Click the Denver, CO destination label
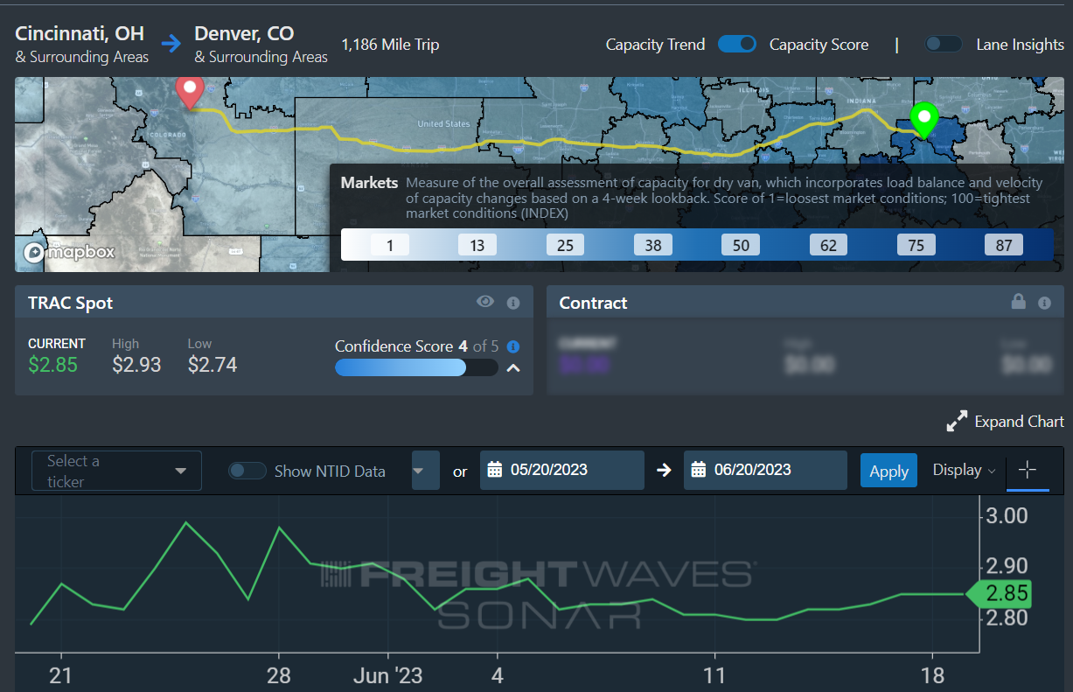 pos(244,34)
